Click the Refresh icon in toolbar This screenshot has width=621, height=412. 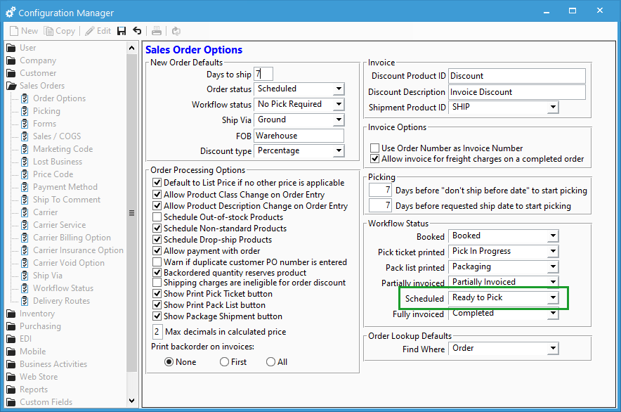tap(176, 31)
